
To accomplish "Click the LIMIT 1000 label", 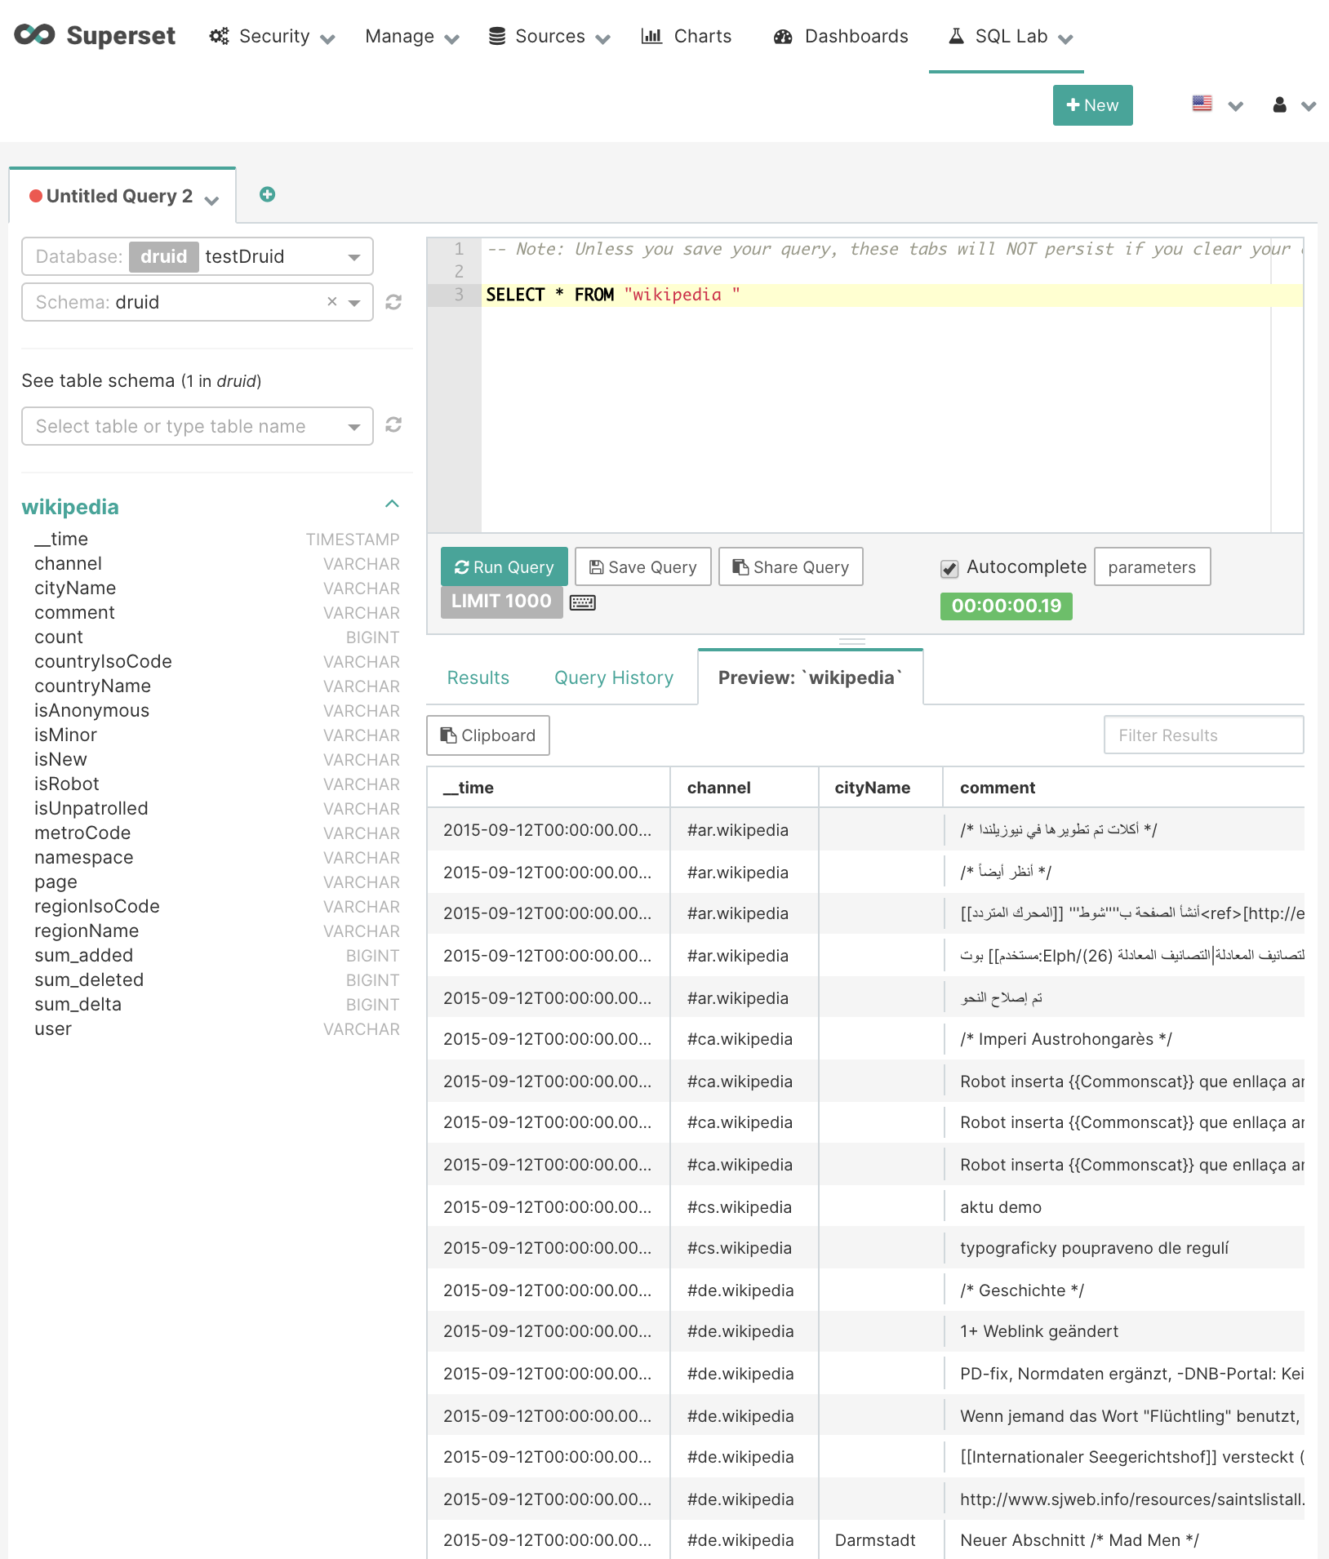I will pos(501,602).
